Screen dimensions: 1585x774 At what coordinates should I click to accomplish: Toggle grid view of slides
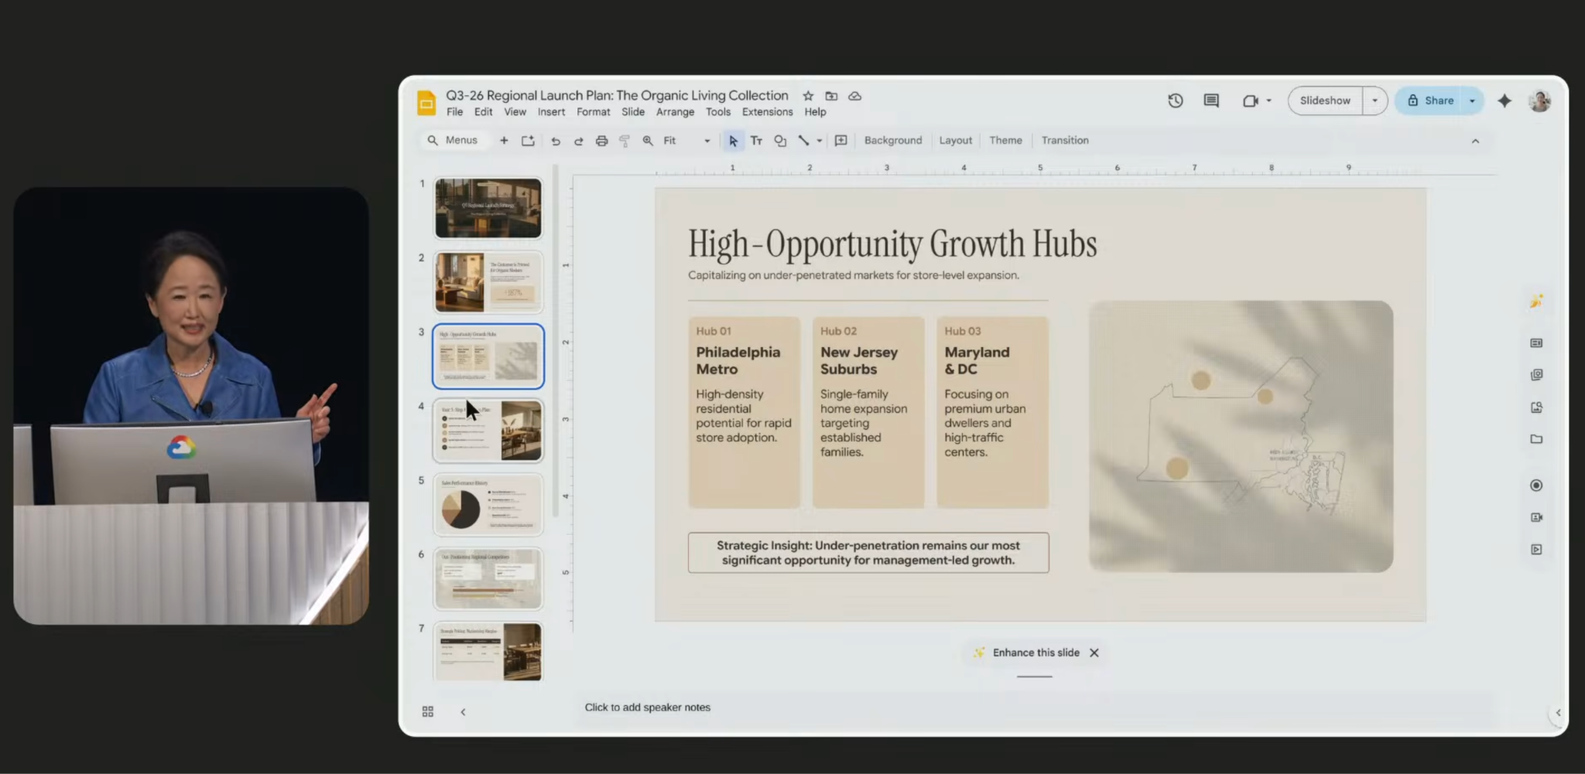(x=427, y=711)
